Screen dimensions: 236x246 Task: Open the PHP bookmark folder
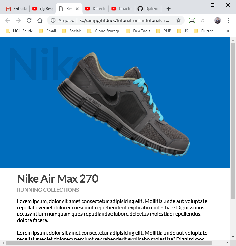pyautogui.click(x=164, y=31)
